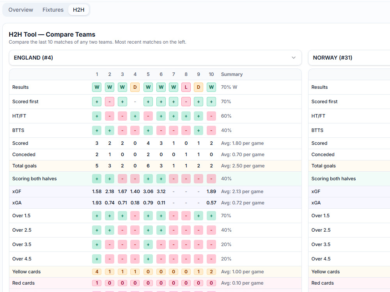Click the 60% HT/FT summary

tap(226, 116)
